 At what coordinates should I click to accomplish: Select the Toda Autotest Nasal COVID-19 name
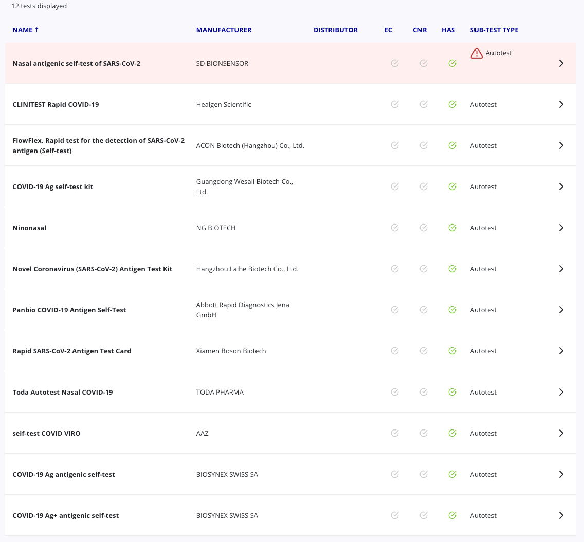coord(63,392)
